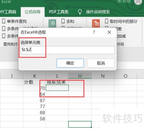Click the 取消 button in the dialog

pos(101,63)
